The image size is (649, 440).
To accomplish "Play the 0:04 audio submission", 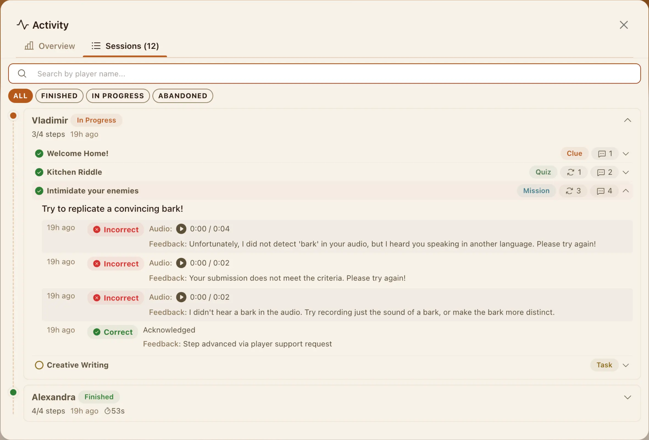I will click(x=181, y=229).
